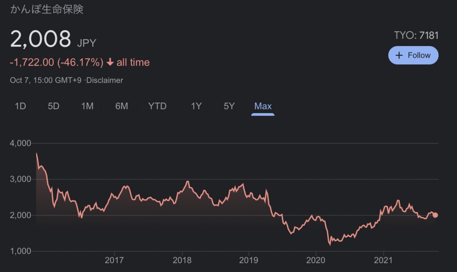Image resolution: width=457 pixels, height=272 pixels.
Task: Show the 1Y chart range
Action: 196,106
